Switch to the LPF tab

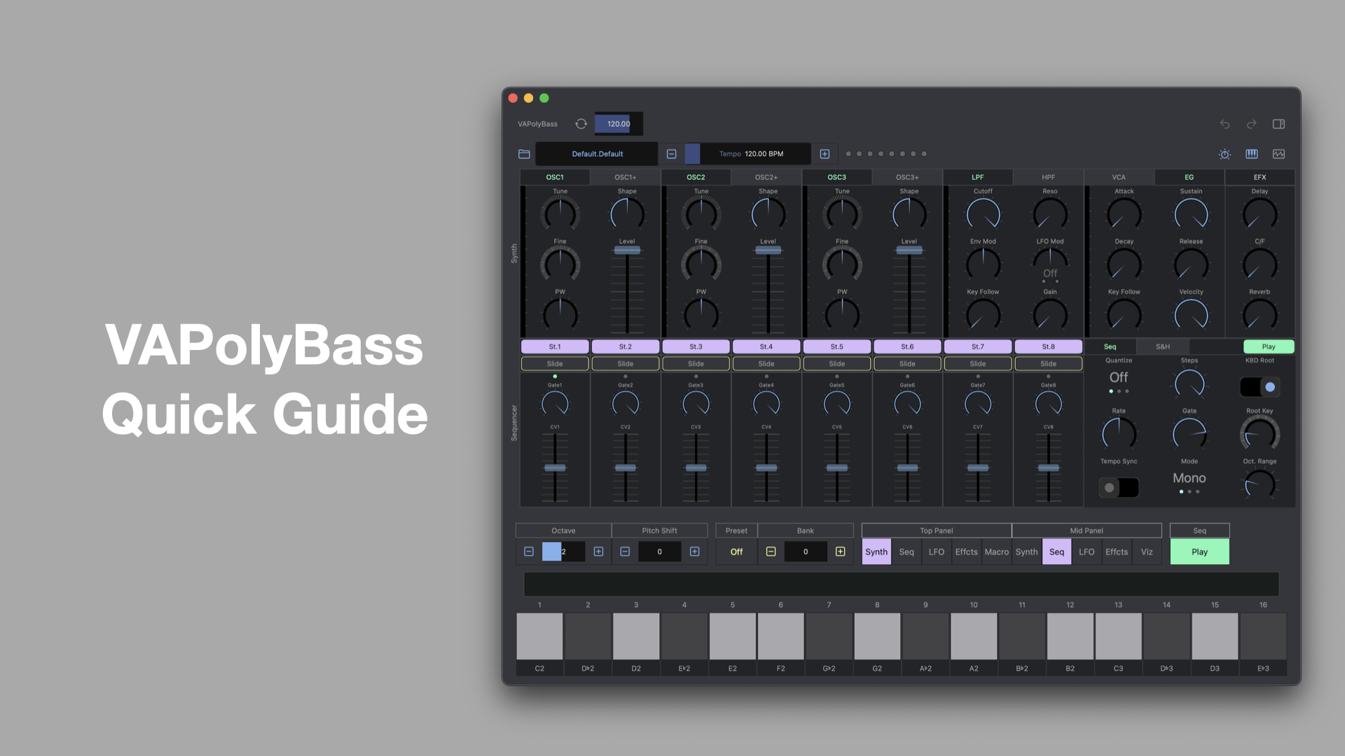(x=977, y=177)
